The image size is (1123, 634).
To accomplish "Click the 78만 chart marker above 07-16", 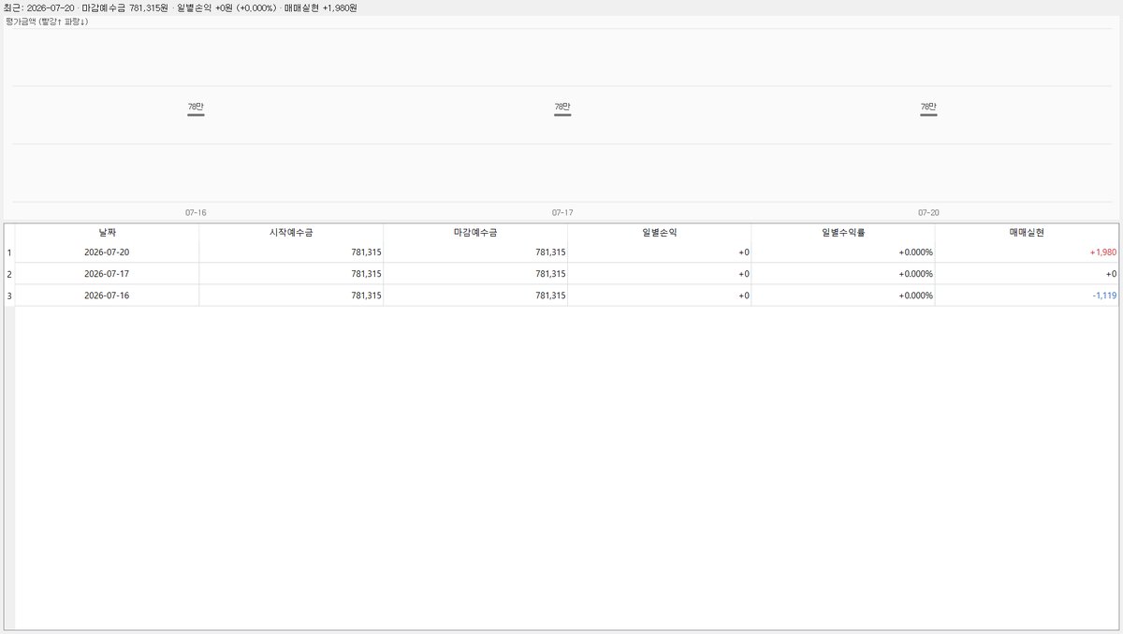I will (196, 108).
